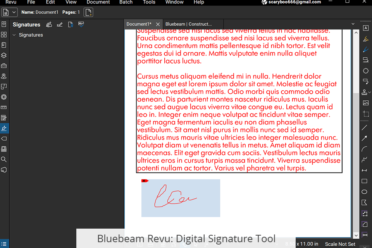This screenshot has width=372, height=248.
Task: Open the Properties gear panel
Action: [x=4, y=97]
